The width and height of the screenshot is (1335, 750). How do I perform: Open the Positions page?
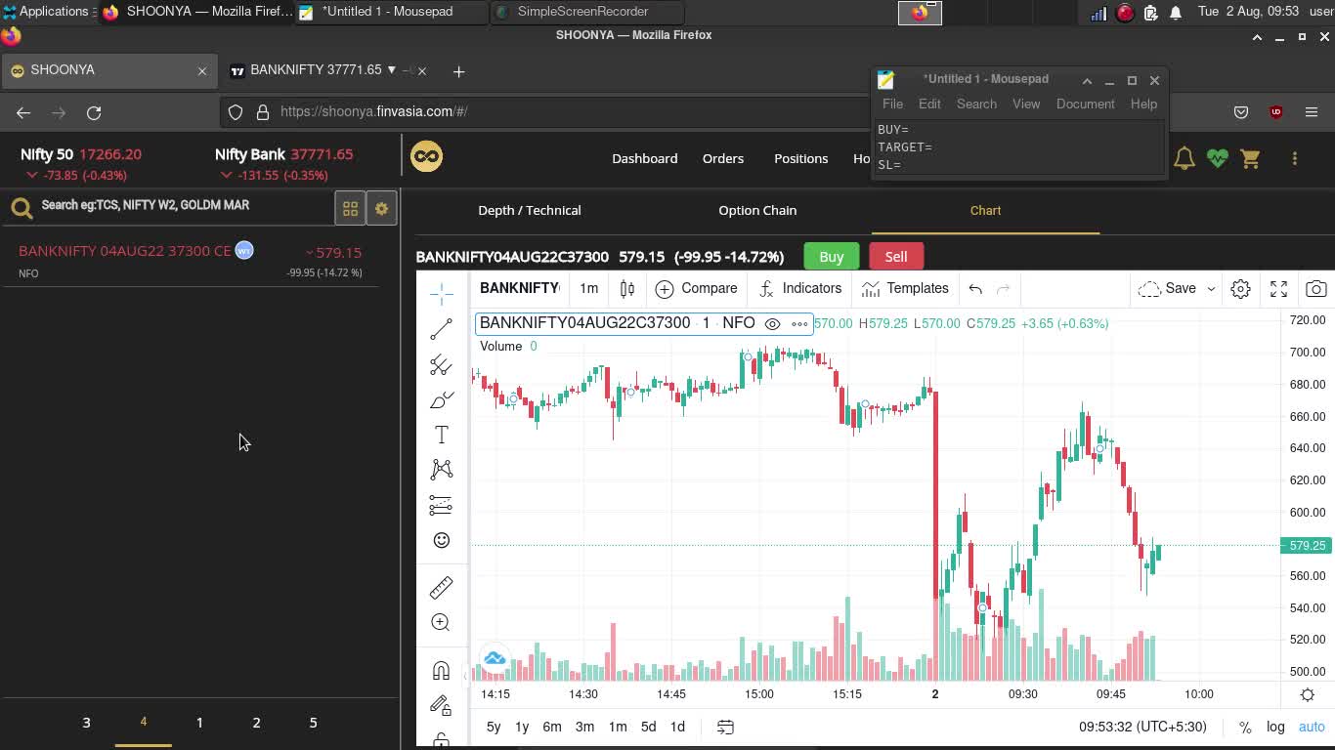[x=800, y=158]
